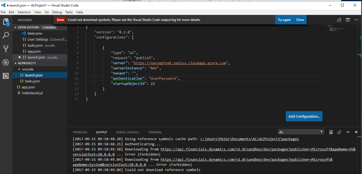The height and width of the screenshot is (174, 362).
Task: Collapse the Open Editors section
Action: click(16, 27)
